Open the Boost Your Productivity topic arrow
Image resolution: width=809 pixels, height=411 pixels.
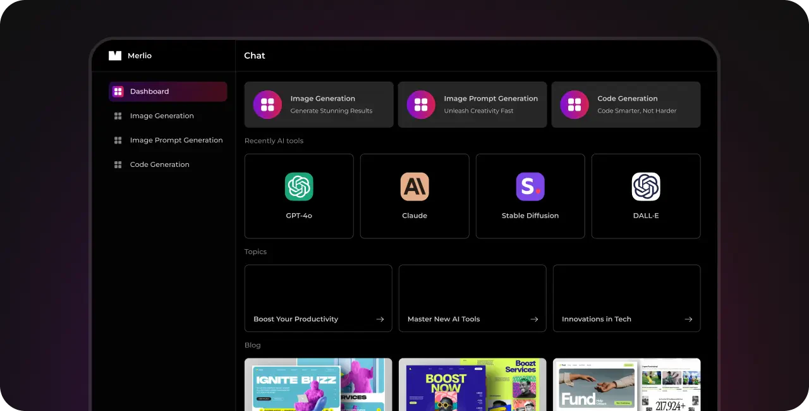coord(380,319)
